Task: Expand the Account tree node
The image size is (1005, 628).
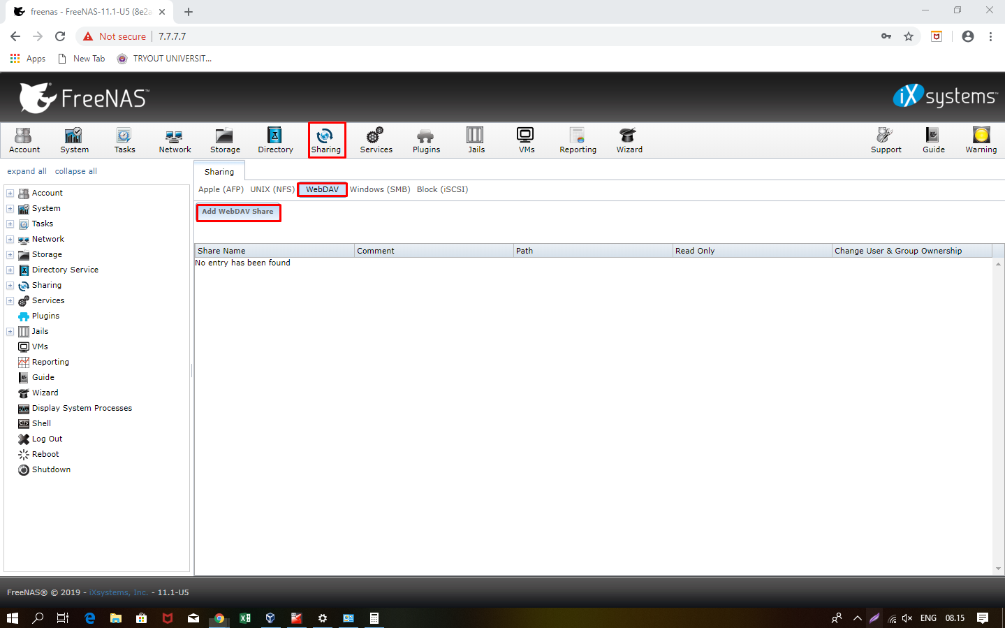Action: coord(10,193)
